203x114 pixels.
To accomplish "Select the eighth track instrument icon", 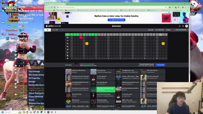I will (x=68, y=56).
